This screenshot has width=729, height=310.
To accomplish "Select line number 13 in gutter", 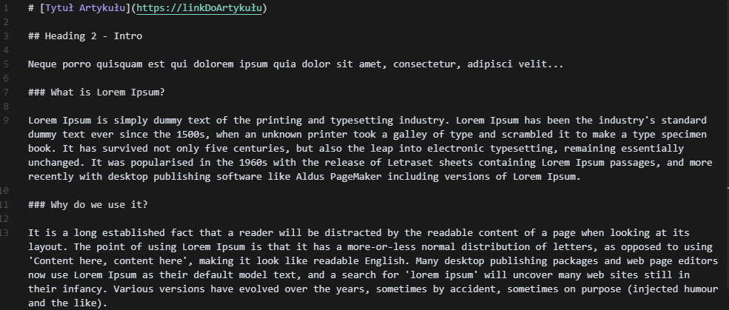I will coord(4,232).
